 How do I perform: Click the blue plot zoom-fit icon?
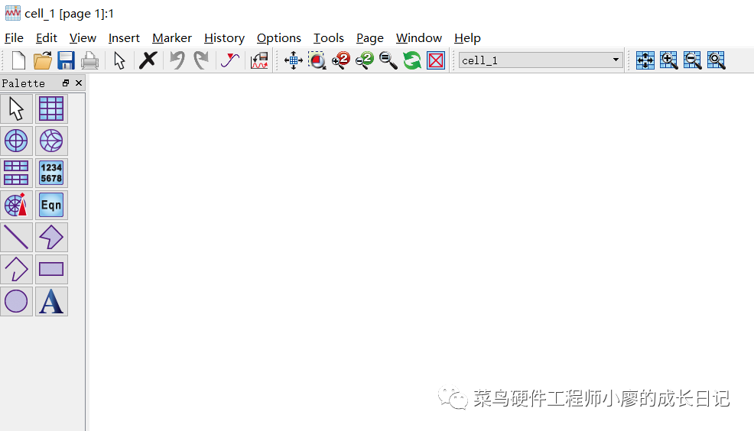pyautogui.click(x=717, y=60)
